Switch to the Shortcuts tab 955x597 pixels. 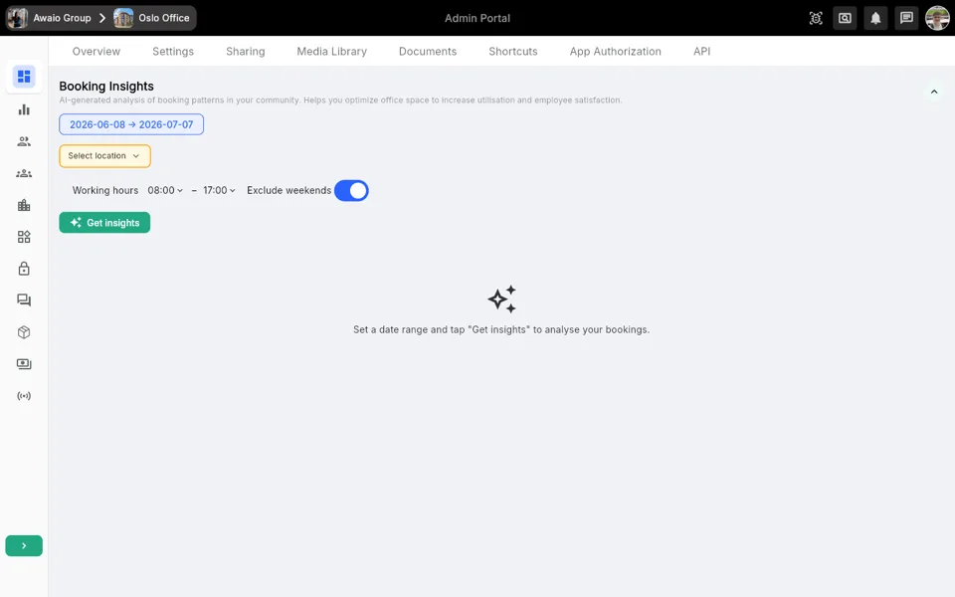coord(513,51)
